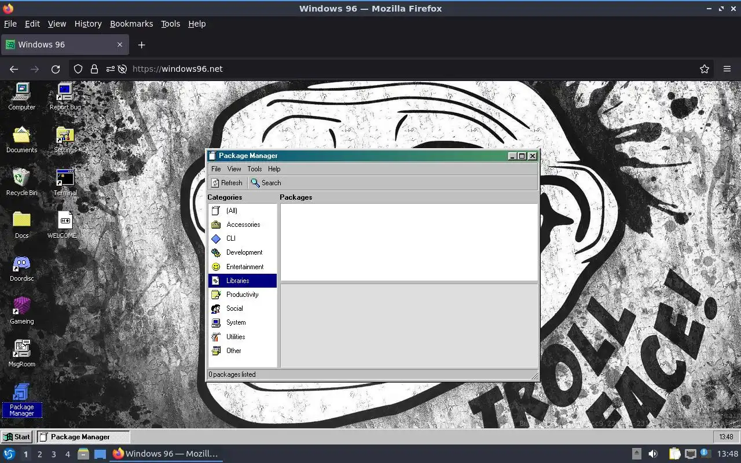This screenshot has height=463, width=741.
Task: Close the Windows 96 browser tab
Action: 120,45
